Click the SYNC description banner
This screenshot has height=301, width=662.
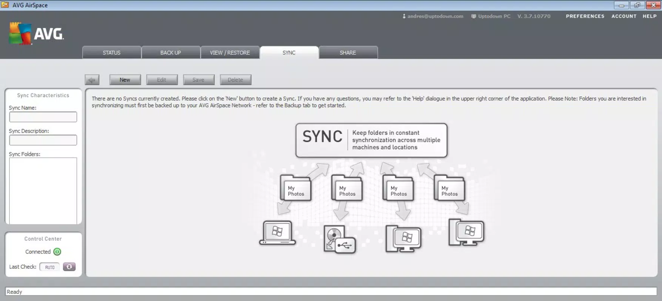coord(371,140)
